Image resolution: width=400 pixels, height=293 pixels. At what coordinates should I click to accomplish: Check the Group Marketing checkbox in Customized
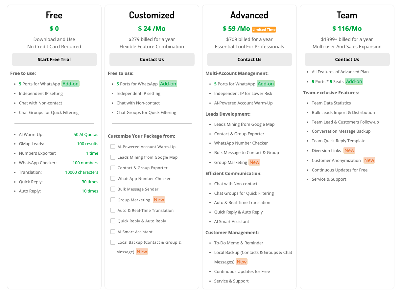113,200
